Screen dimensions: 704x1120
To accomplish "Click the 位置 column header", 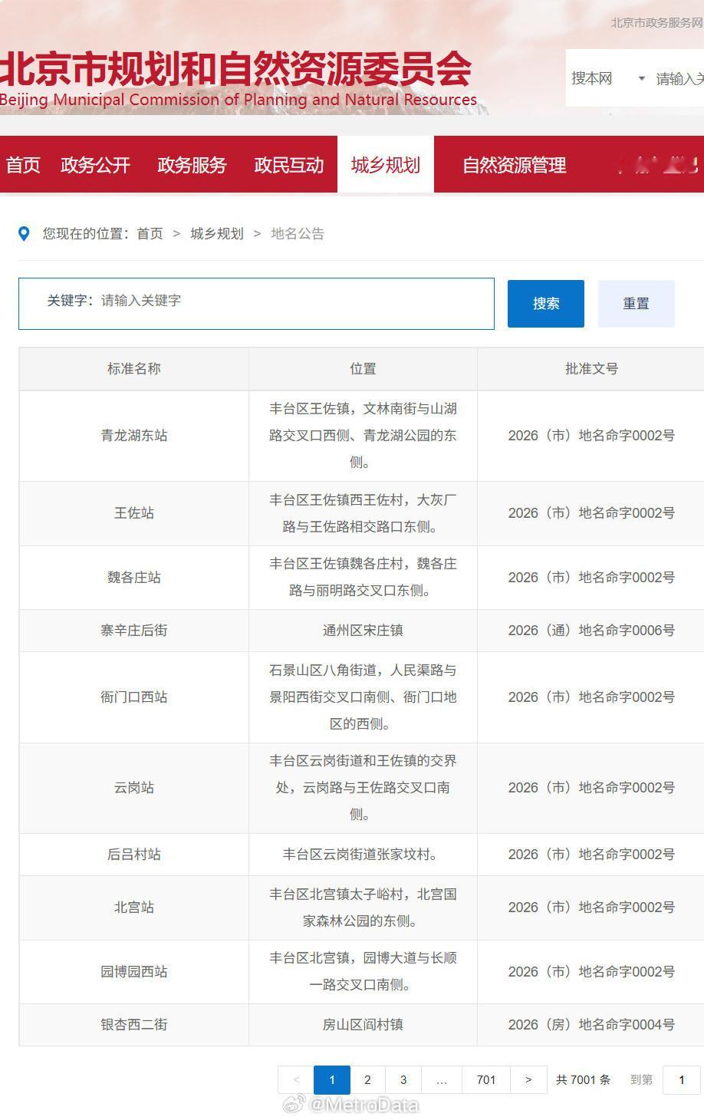I will [363, 369].
